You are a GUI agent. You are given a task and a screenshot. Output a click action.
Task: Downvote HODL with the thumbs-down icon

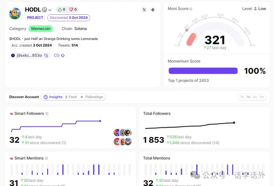pyautogui.click(x=71, y=9)
